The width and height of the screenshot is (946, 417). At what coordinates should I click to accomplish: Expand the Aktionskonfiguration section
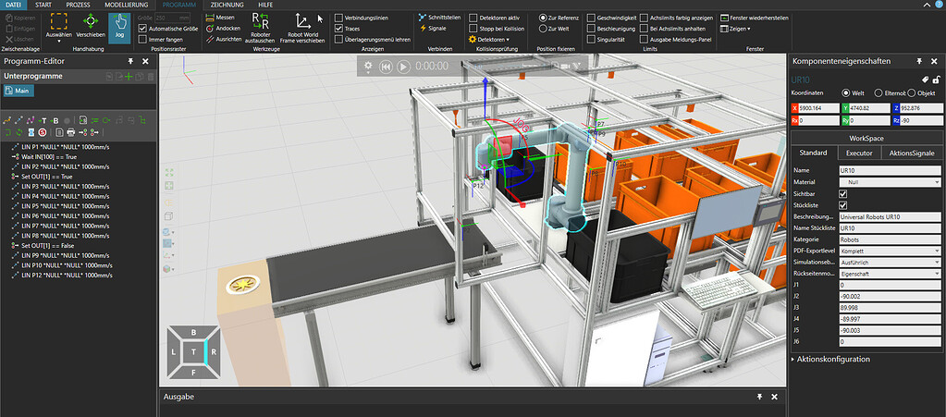pyautogui.click(x=829, y=358)
